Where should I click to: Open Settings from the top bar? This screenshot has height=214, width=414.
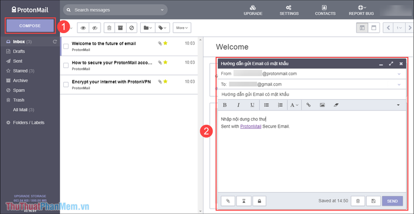tap(289, 10)
